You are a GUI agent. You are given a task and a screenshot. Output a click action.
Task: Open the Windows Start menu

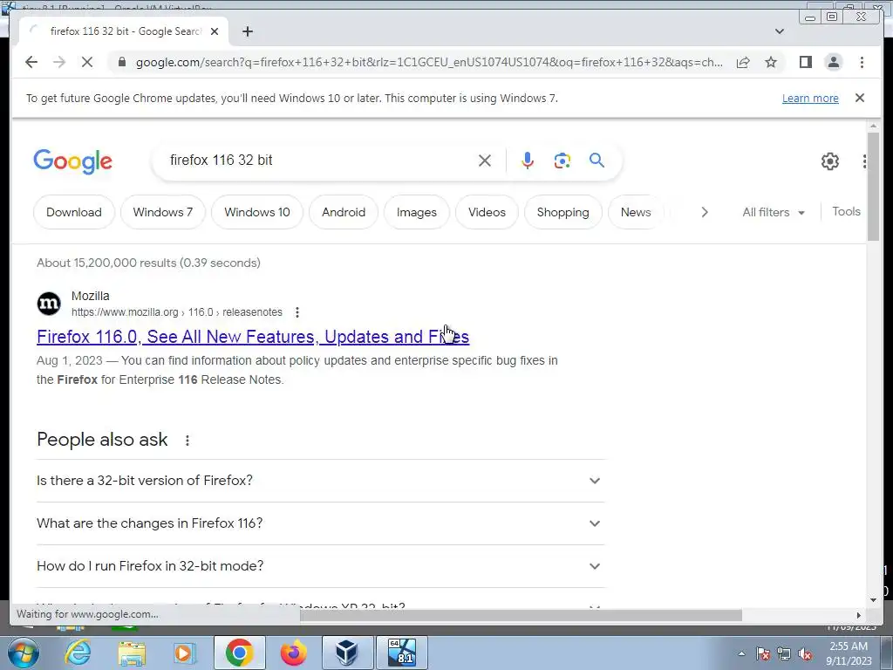tap(24, 653)
